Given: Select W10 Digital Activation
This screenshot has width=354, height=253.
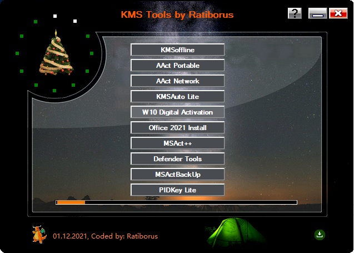Looking at the screenshot, I should 177,112.
